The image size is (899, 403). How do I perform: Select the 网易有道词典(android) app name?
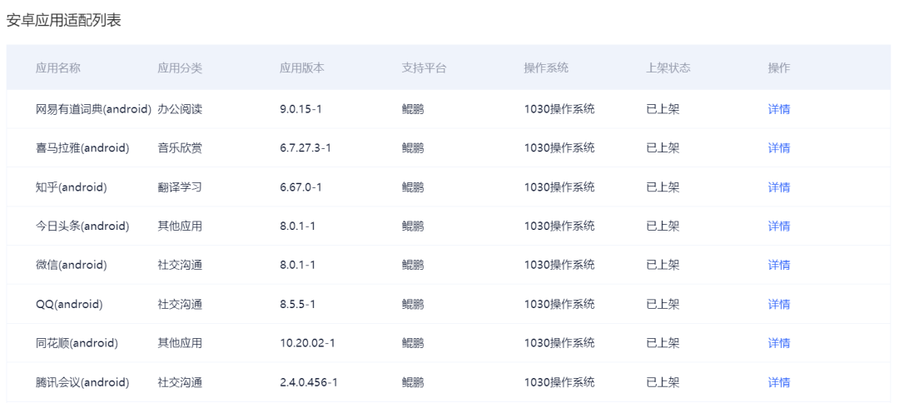click(x=93, y=109)
